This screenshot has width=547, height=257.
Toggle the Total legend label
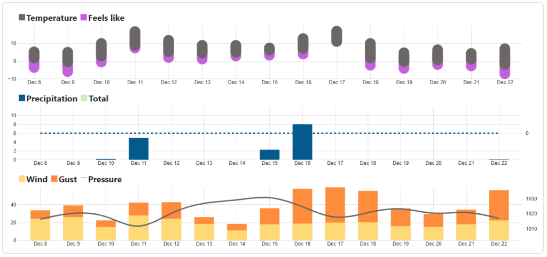tap(98, 99)
